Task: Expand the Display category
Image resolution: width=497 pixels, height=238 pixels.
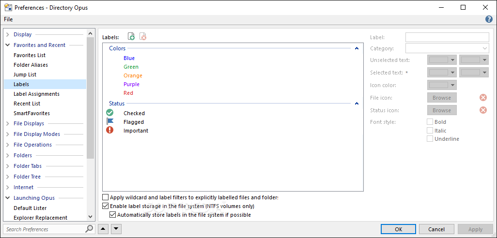Action: [8, 34]
